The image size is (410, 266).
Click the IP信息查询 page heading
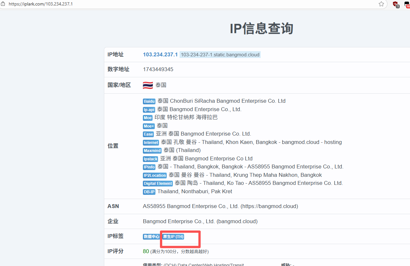261,29
